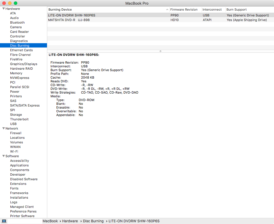The height and width of the screenshot is (224, 274).
Task: Select LITE-ON DVDRW SHW-160P6S row
Action: (160, 15)
